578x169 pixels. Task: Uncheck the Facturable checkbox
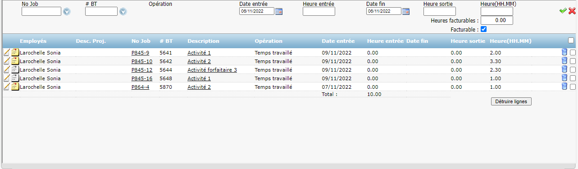point(484,29)
